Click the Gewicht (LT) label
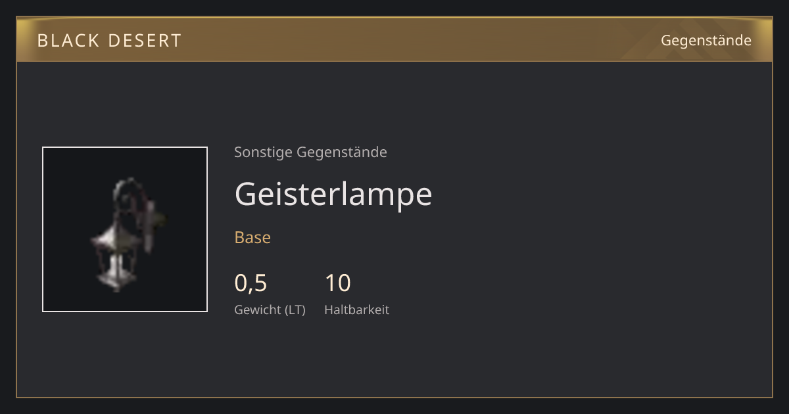The image size is (789, 414). pos(270,310)
